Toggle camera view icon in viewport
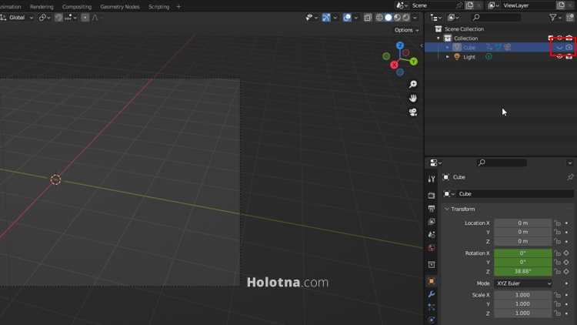Screen dimensions: 577x325 tap(413, 112)
